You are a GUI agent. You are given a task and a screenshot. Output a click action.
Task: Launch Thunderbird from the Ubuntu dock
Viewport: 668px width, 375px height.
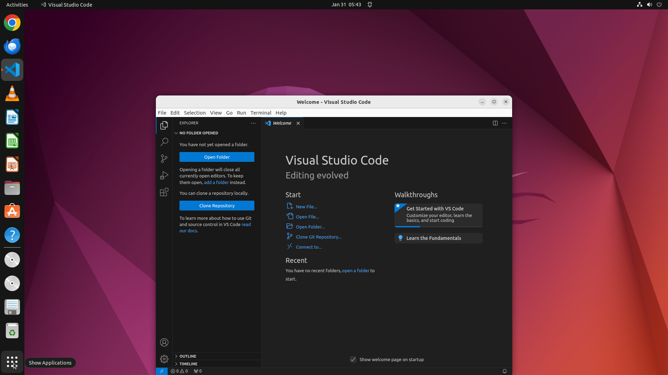pyautogui.click(x=12, y=46)
